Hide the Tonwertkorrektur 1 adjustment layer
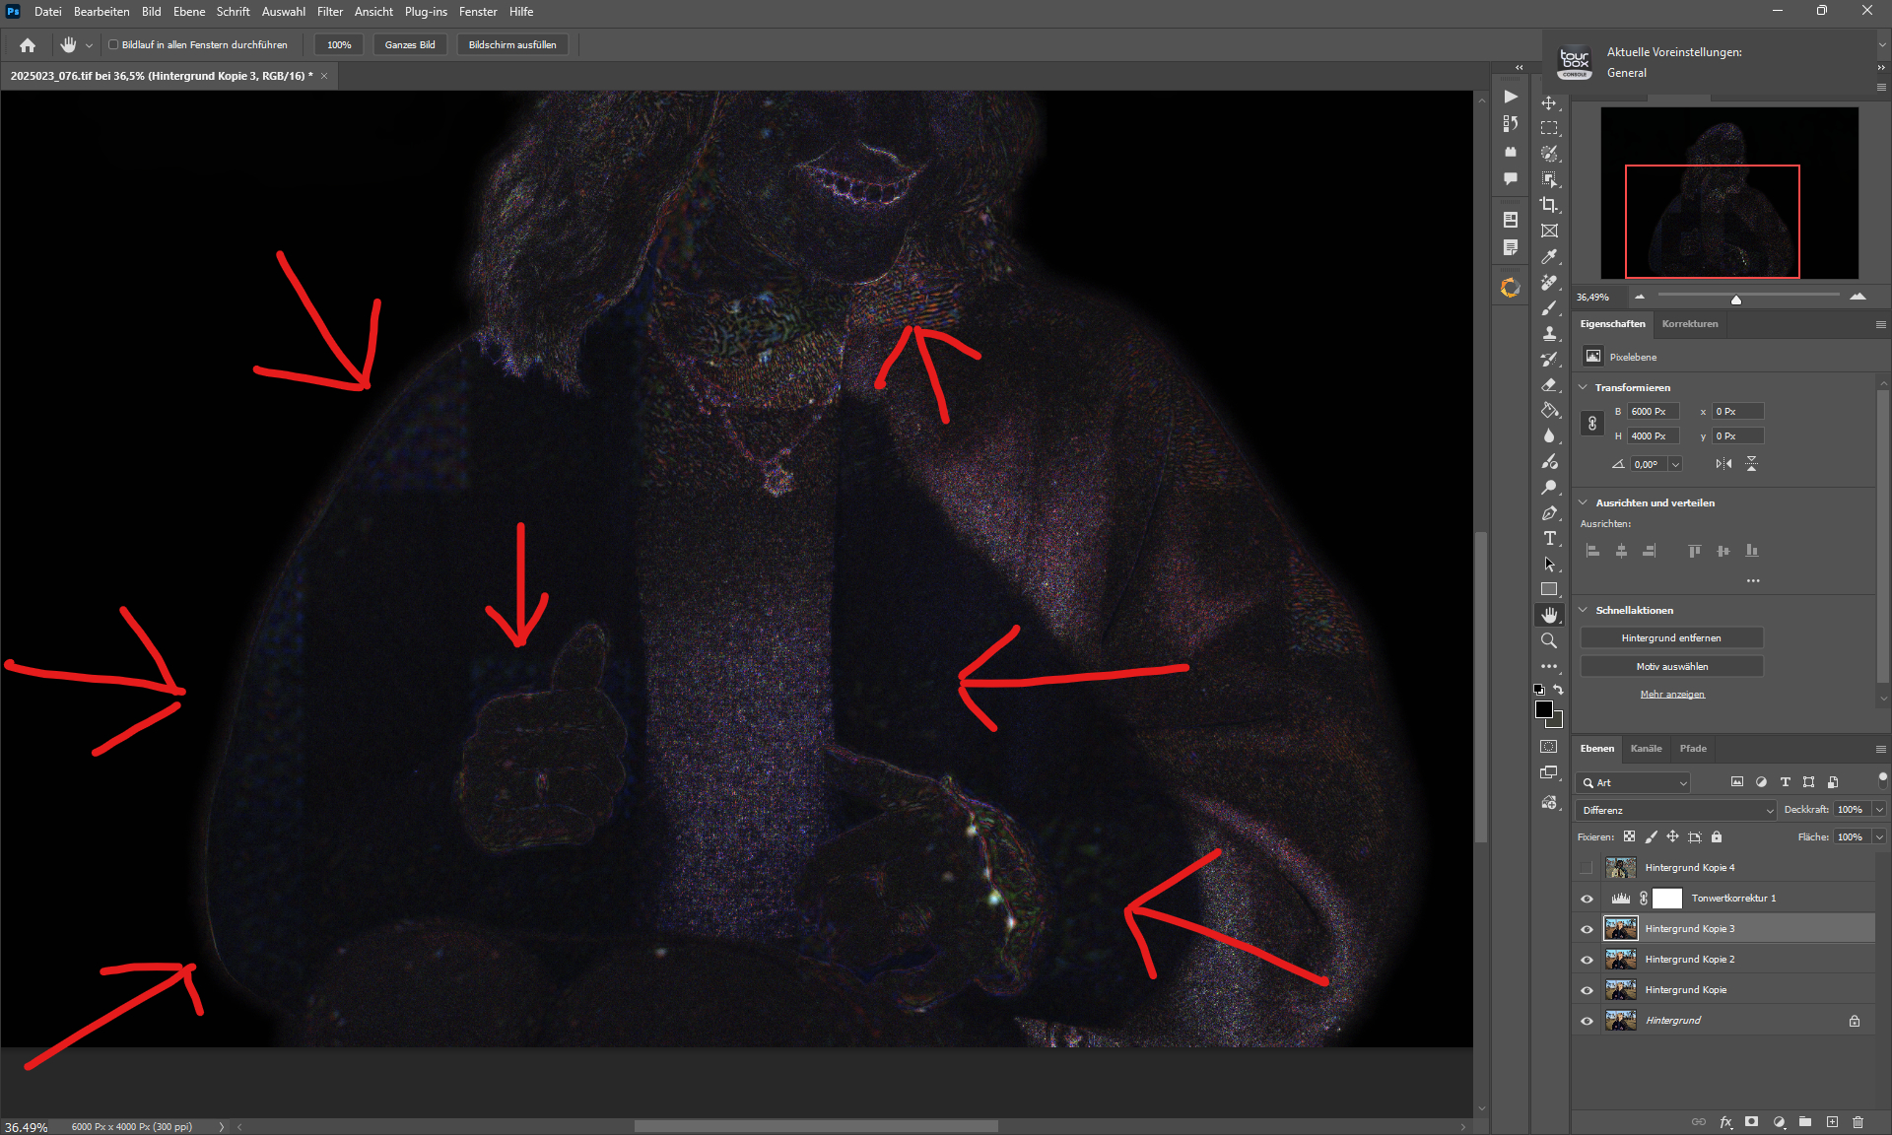 point(1586,899)
